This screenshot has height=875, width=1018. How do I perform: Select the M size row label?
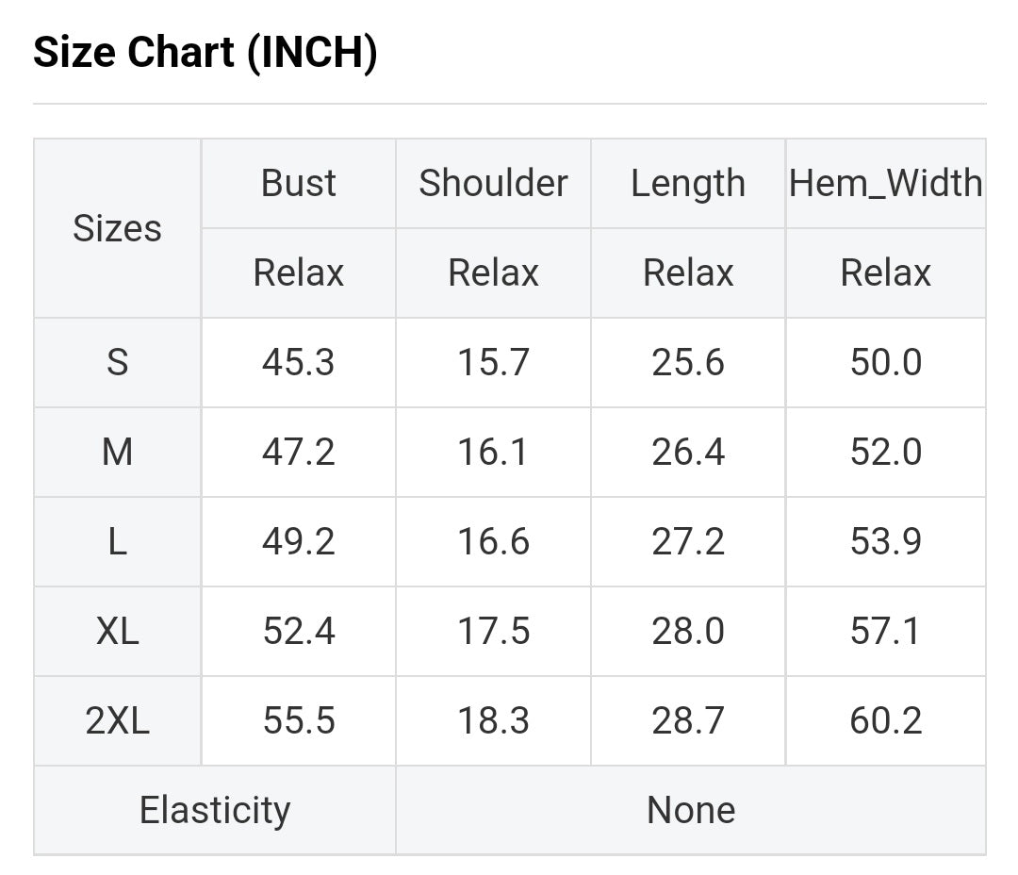[117, 452]
